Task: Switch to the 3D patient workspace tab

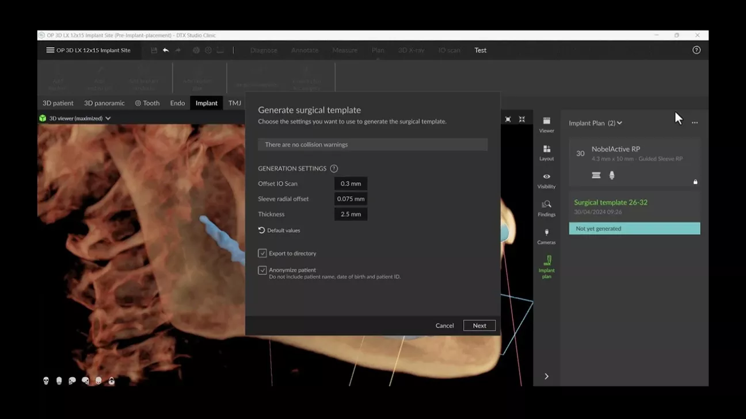Action: [58, 103]
